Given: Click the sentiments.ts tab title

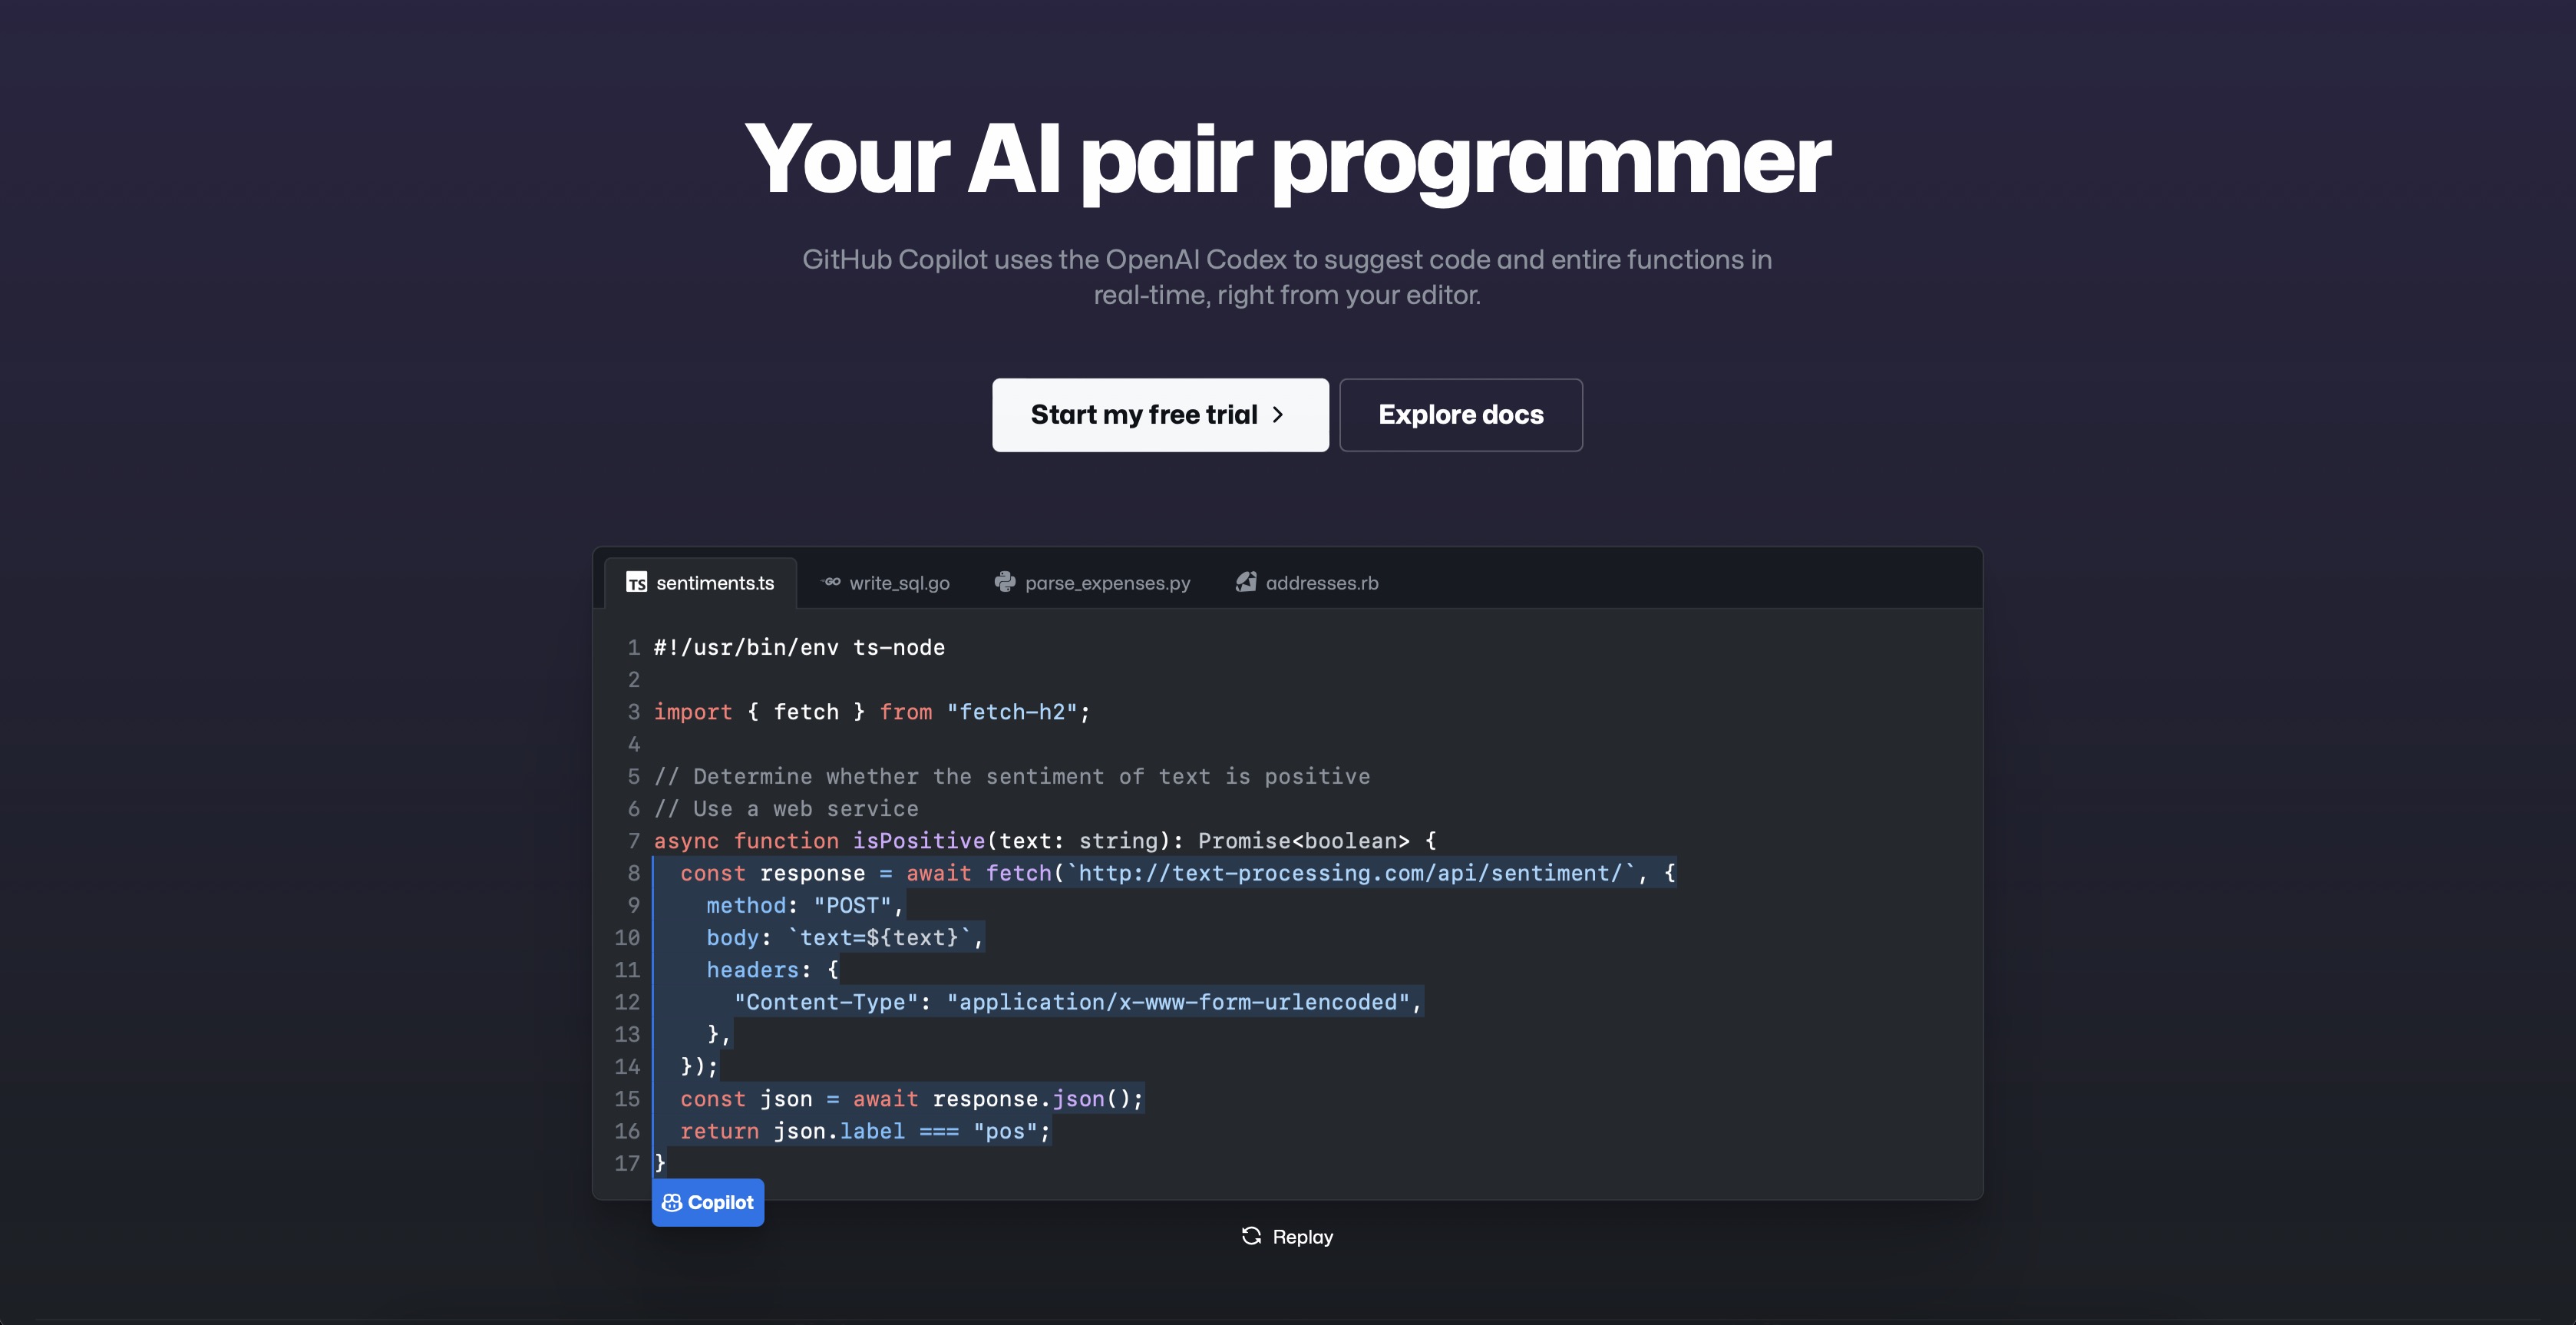Looking at the screenshot, I should pos(715,583).
